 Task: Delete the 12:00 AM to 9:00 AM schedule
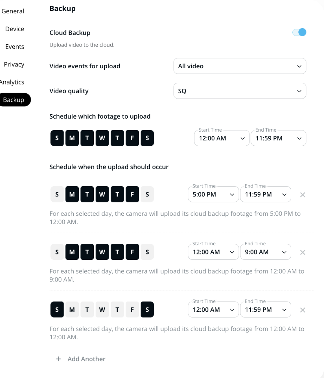[303, 252]
